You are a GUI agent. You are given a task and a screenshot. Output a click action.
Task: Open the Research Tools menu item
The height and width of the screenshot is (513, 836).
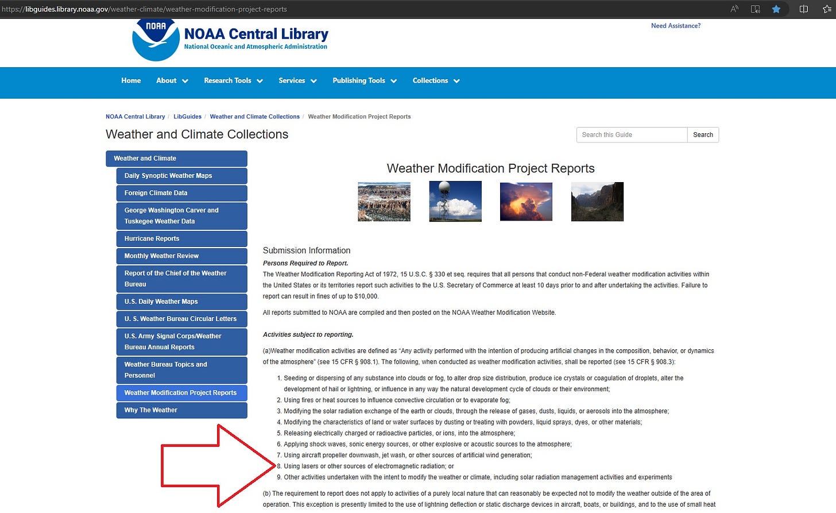point(227,80)
